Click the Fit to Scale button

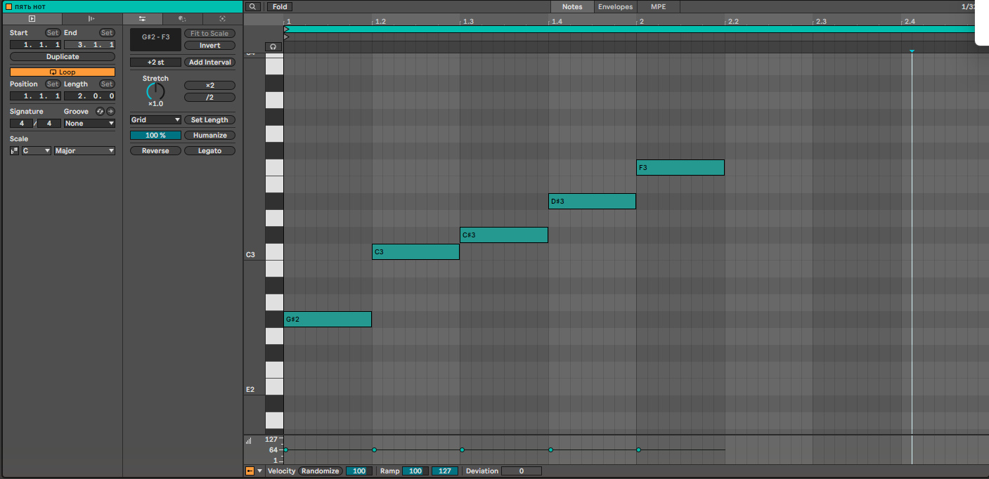[209, 34]
